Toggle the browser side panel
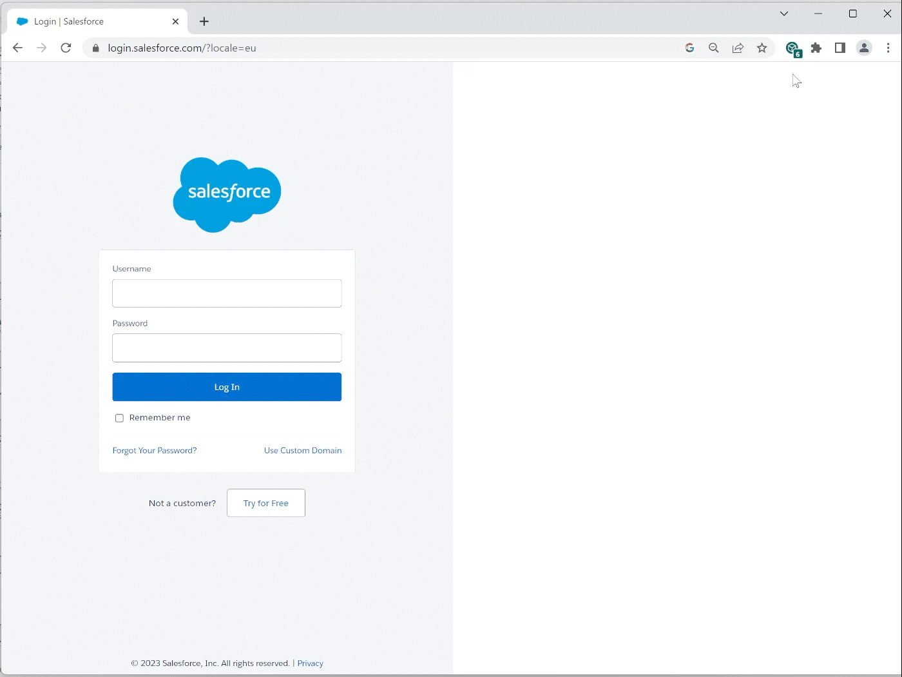This screenshot has height=677, width=902. pyautogui.click(x=840, y=48)
